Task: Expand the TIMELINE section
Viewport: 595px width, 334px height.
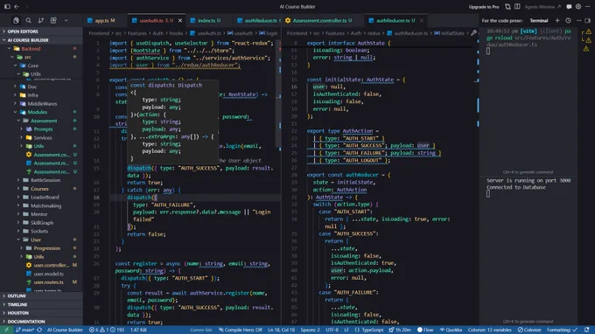Action: pos(41,304)
